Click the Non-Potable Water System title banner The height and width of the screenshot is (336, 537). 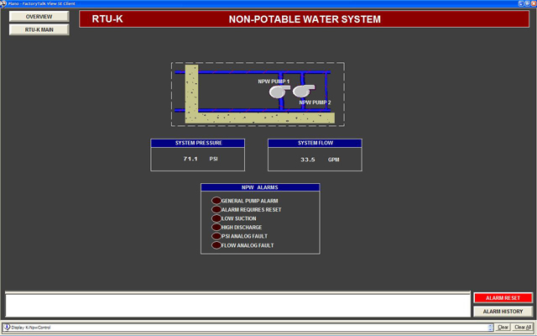pyautogui.click(x=305, y=18)
